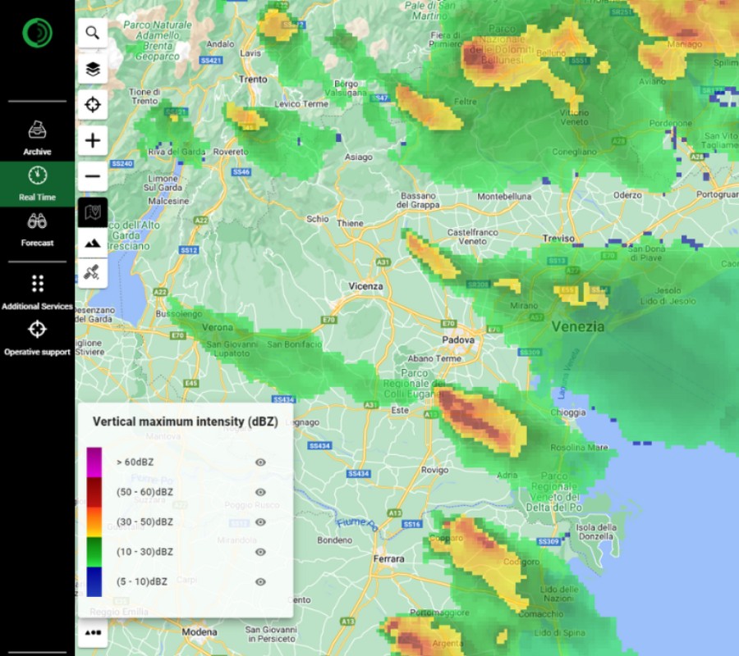This screenshot has height=656, width=739.
Task: Open Additional Services menu
Action: click(x=37, y=292)
